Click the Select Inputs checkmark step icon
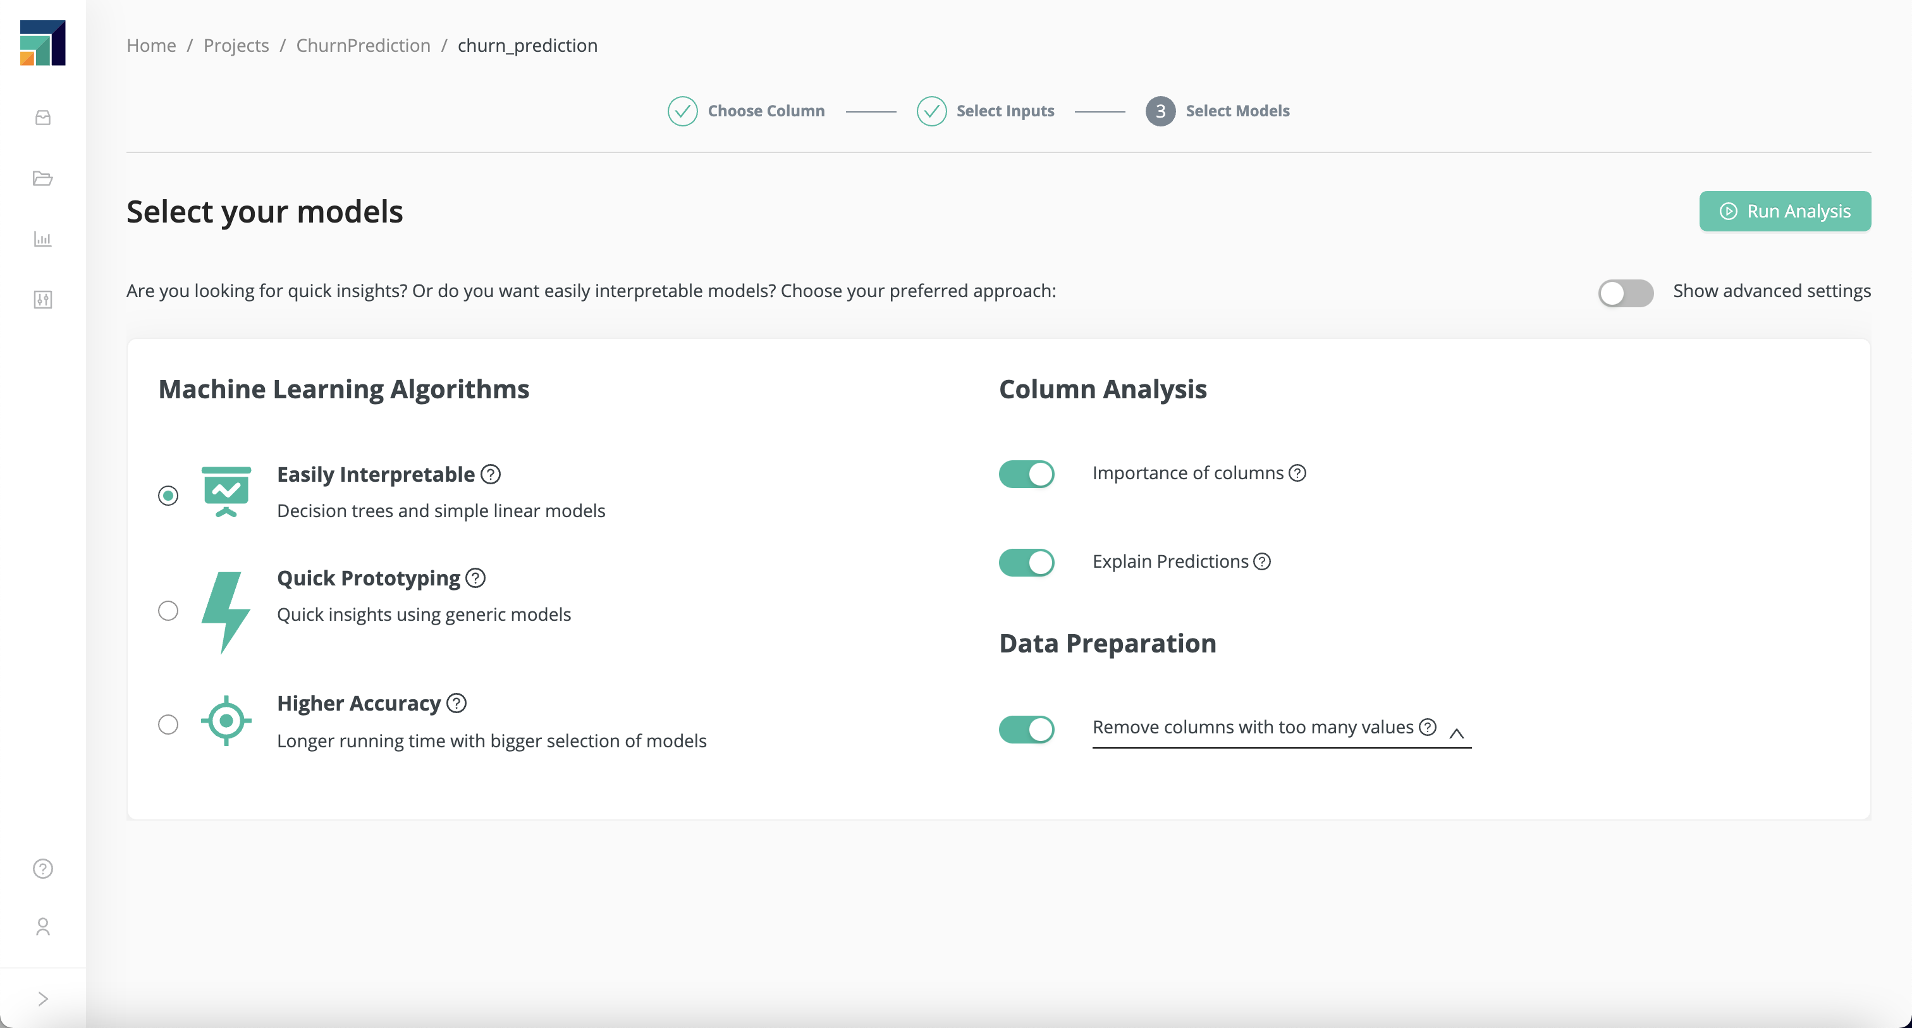Image resolution: width=1912 pixels, height=1028 pixels. 931,111
